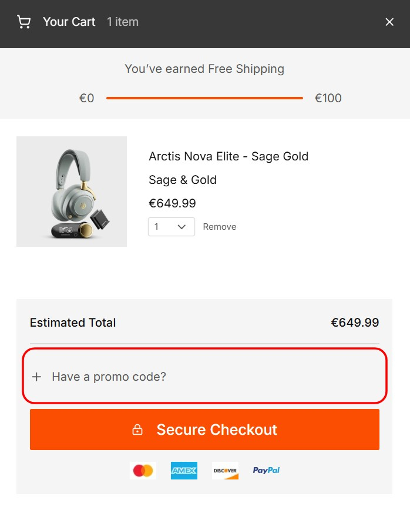410x510 pixels.
Task: Click the Have a promo code field
Action: pyautogui.click(x=109, y=376)
